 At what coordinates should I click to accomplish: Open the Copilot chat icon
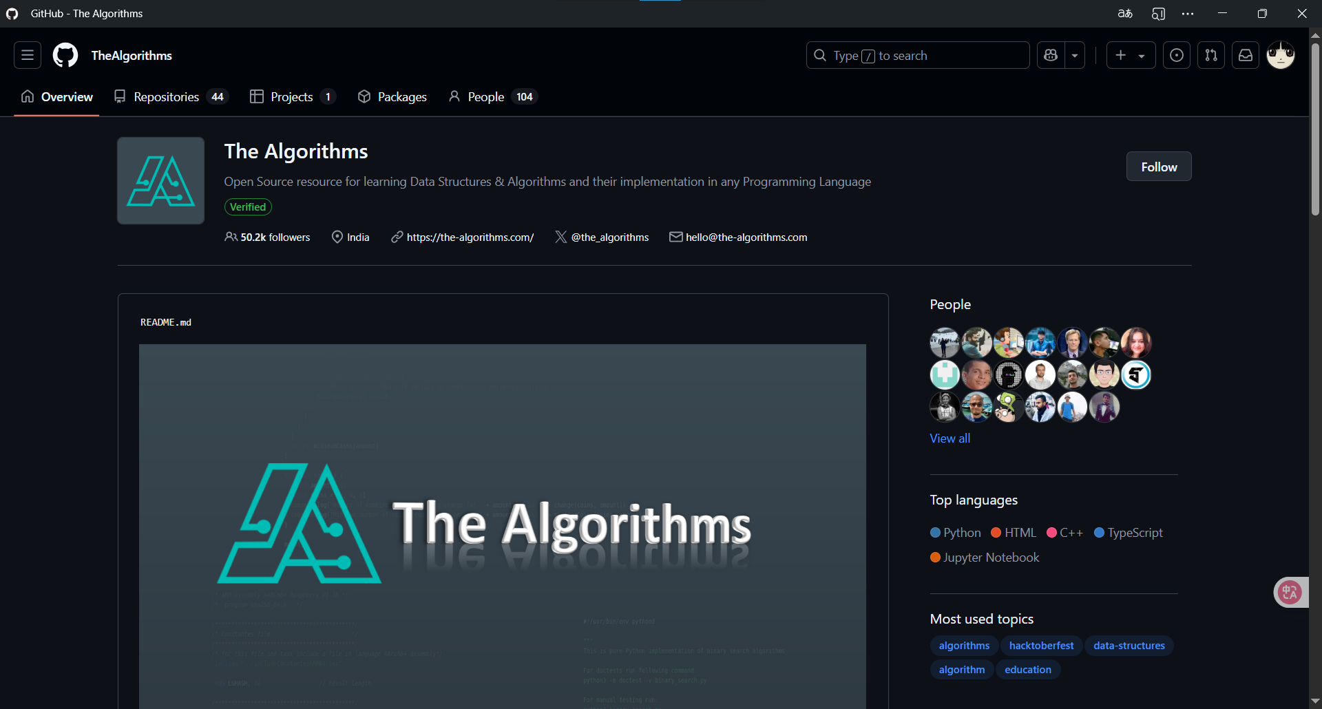click(1051, 55)
